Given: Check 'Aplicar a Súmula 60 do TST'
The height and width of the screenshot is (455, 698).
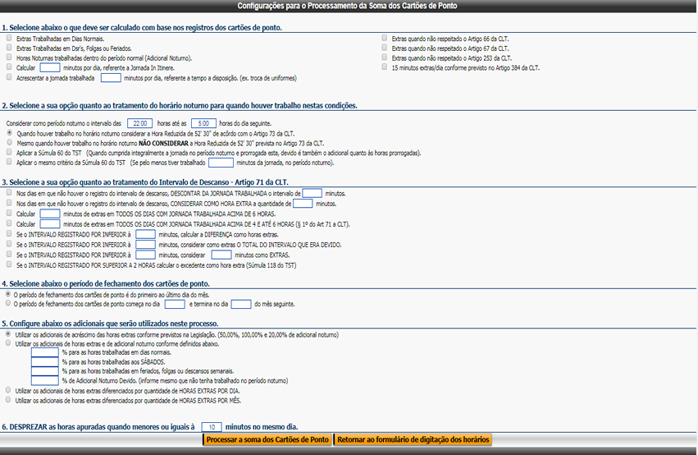Looking at the screenshot, I should pyautogui.click(x=9, y=152).
